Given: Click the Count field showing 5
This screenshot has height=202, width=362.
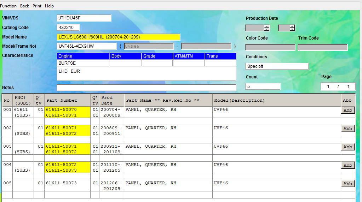Looking at the screenshot, I should tap(263, 87).
